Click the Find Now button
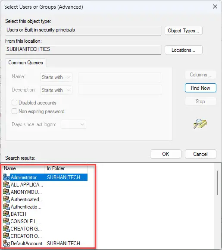 click(x=200, y=88)
